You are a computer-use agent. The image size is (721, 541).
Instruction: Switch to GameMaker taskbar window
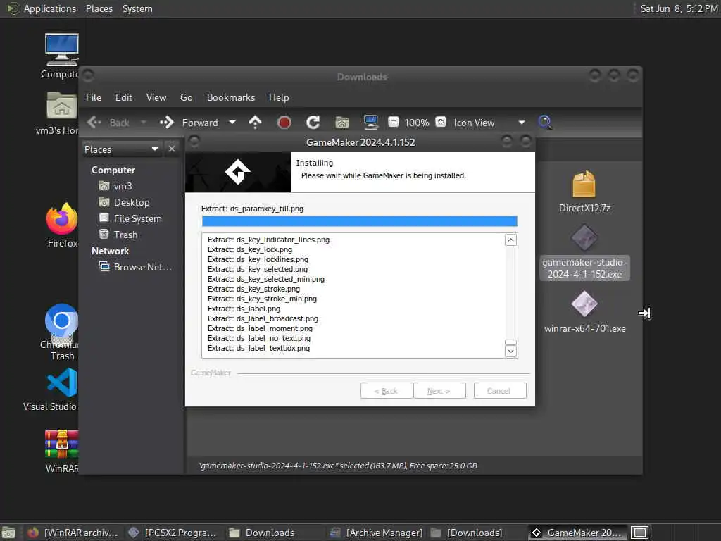[x=577, y=533]
